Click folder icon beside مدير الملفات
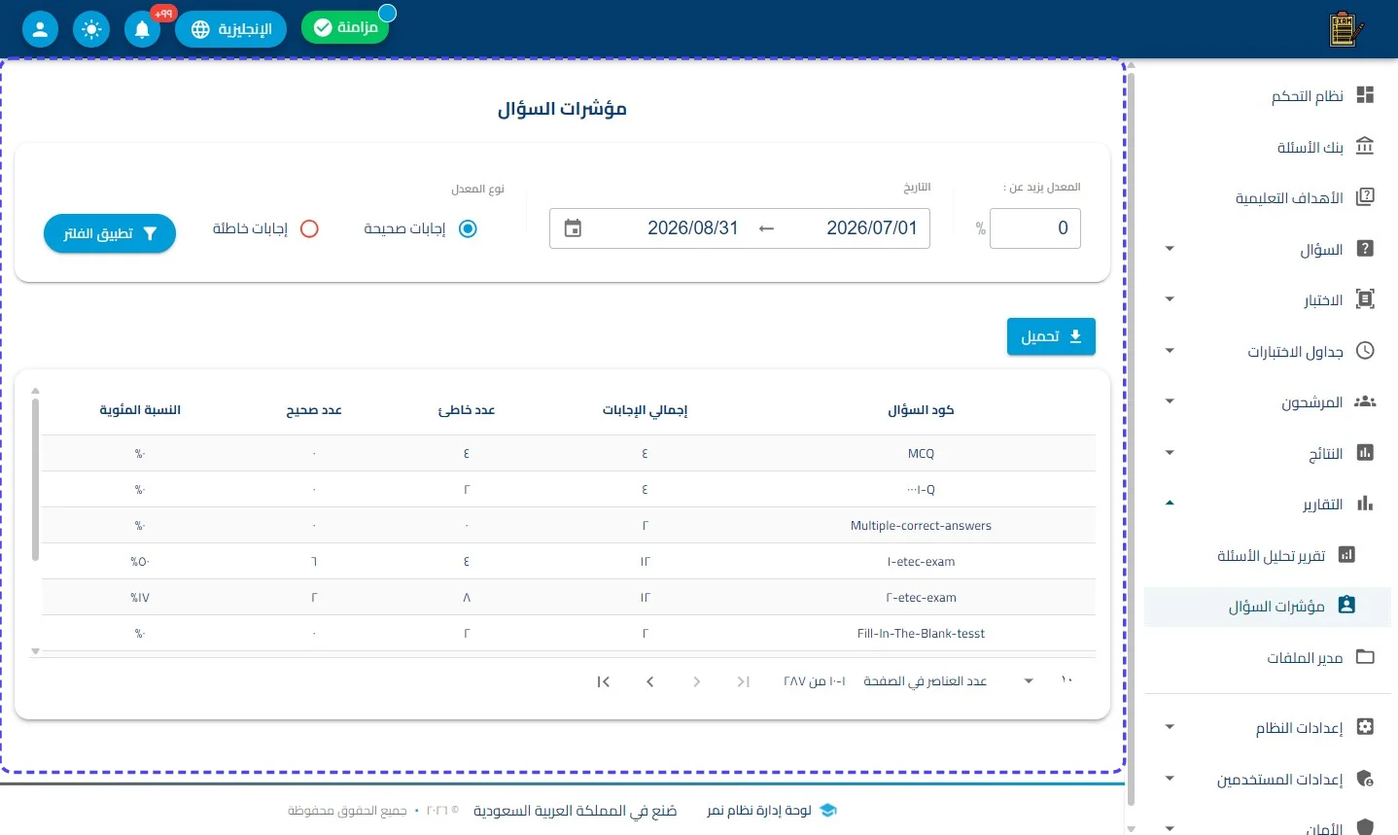The width and height of the screenshot is (1398, 835). pyautogui.click(x=1365, y=657)
